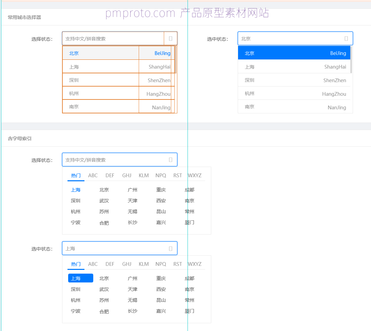The width and height of the screenshot is (371, 331).
Task: Click 热门 tab in the upper letter-index panel
Action: tap(76, 176)
